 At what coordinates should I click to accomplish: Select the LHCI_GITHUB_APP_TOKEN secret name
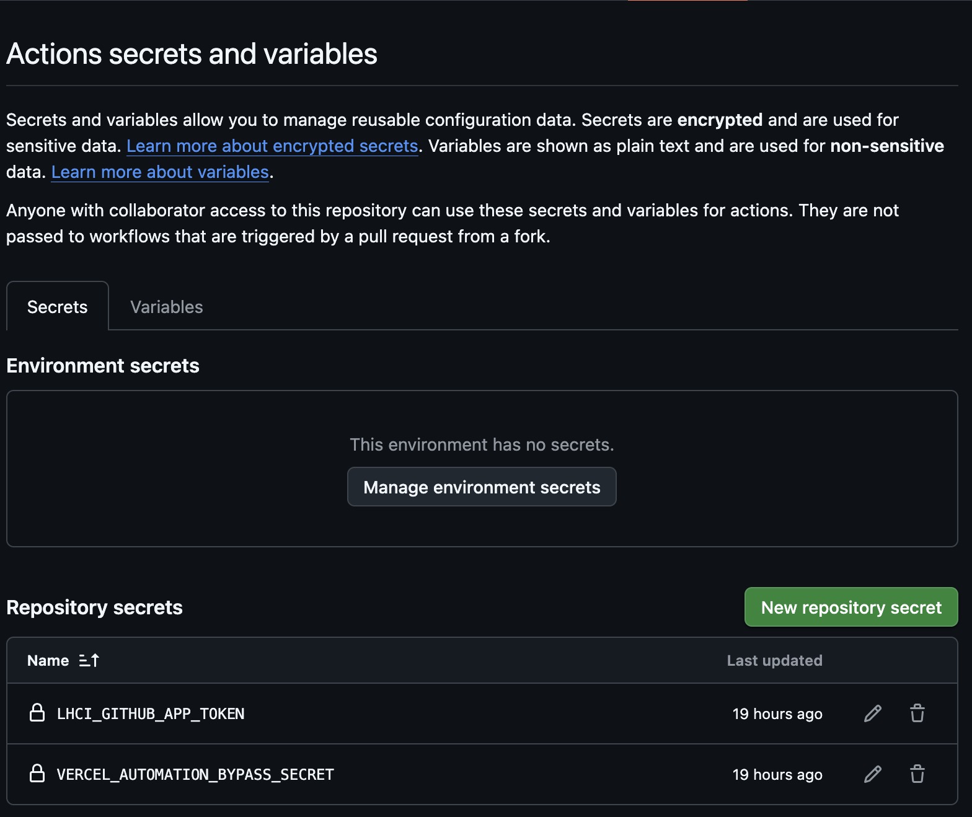click(x=151, y=714)
